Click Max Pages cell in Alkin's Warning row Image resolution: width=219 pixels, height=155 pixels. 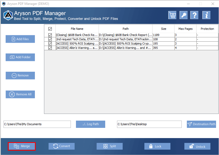point(185,48)
